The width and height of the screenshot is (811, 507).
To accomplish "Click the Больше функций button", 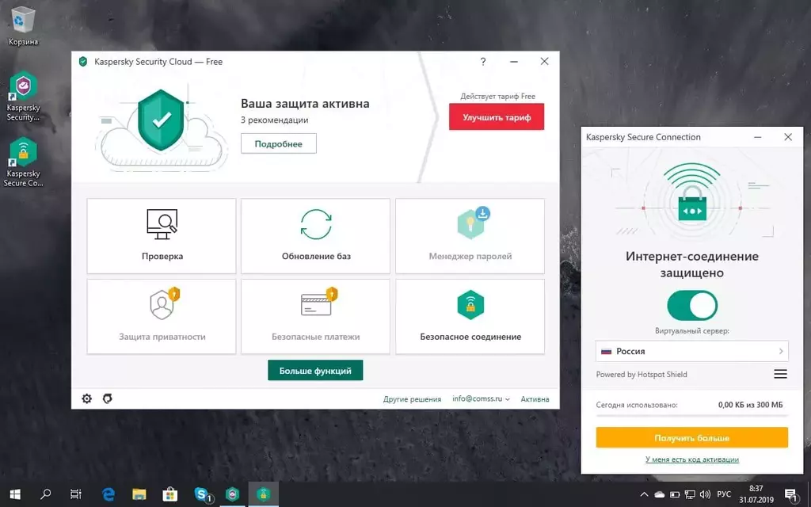I will (315, 371).
